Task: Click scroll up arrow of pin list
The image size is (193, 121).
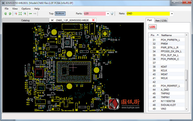Action: [187, 35]
